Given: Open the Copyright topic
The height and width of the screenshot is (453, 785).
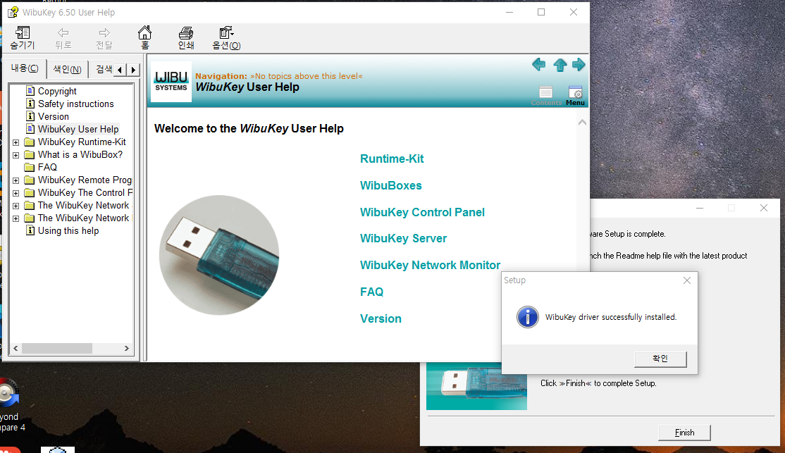Looking at the screenshot, I should pos(57,91).
